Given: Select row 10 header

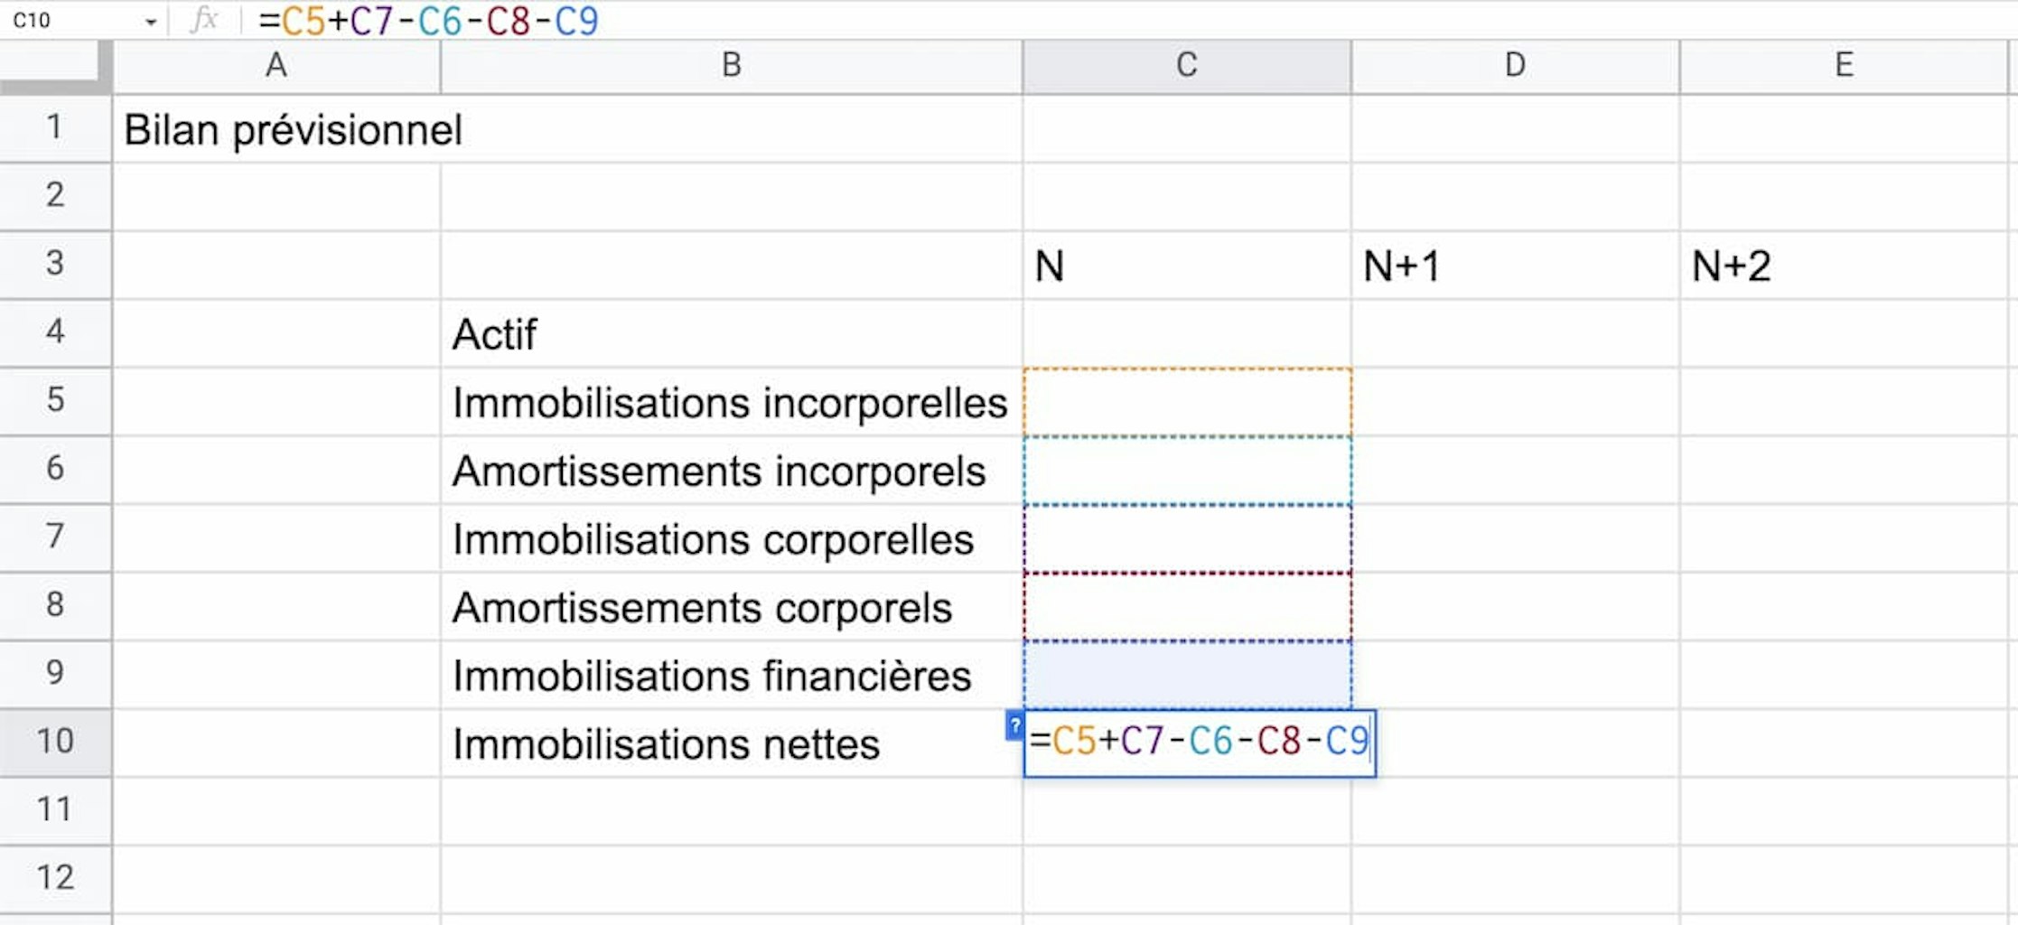Looking at the screenshot, I should click(55, 742).
